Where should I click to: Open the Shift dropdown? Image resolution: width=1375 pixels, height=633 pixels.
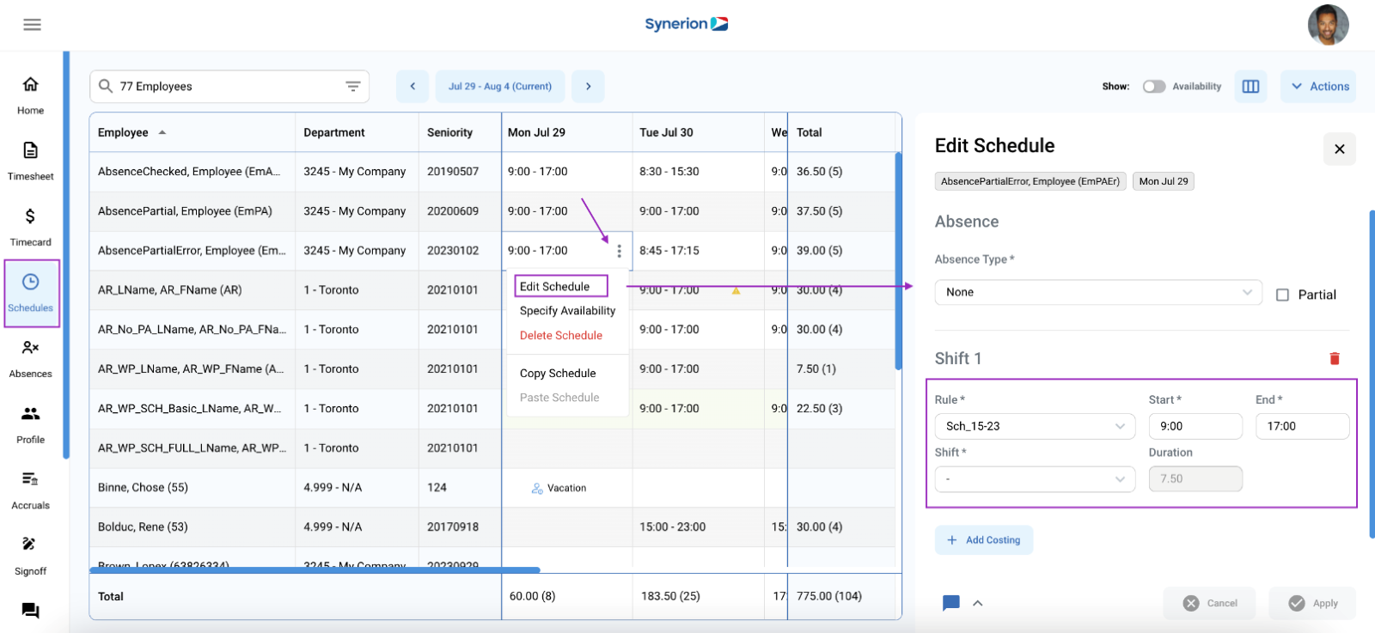(1035, 478)
